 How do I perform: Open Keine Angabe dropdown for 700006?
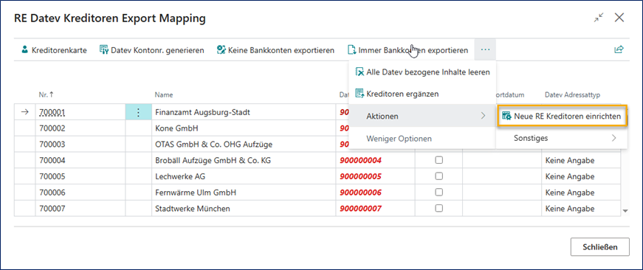click(x=581, y=192)
